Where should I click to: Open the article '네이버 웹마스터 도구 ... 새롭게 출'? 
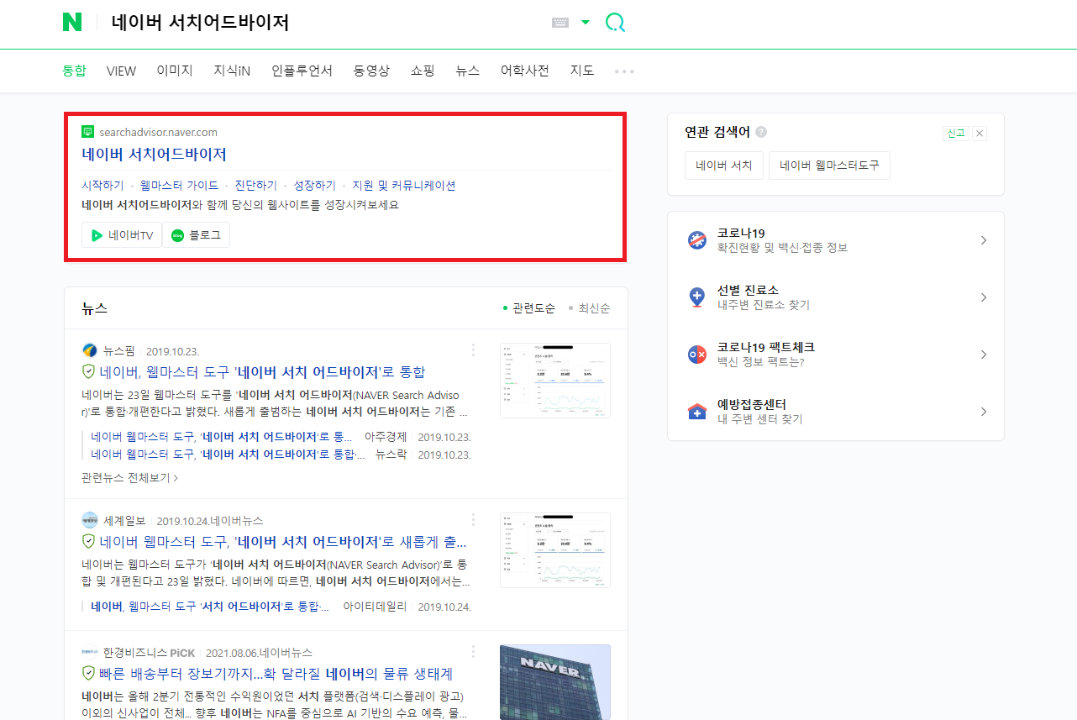pos(283,542)
